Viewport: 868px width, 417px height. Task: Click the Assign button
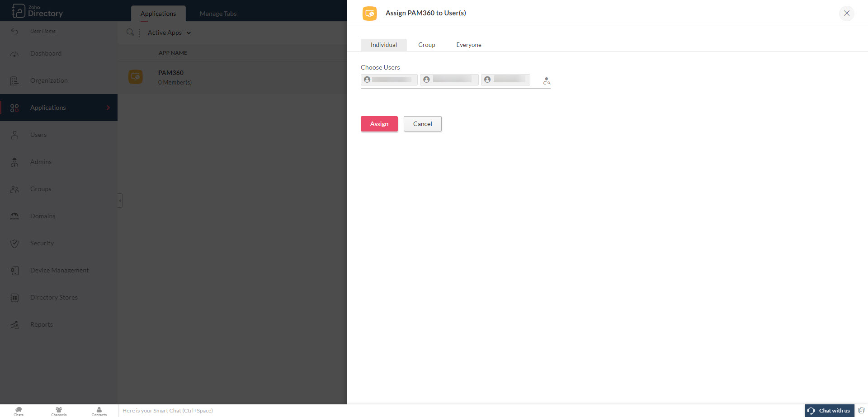coord(379,124)
